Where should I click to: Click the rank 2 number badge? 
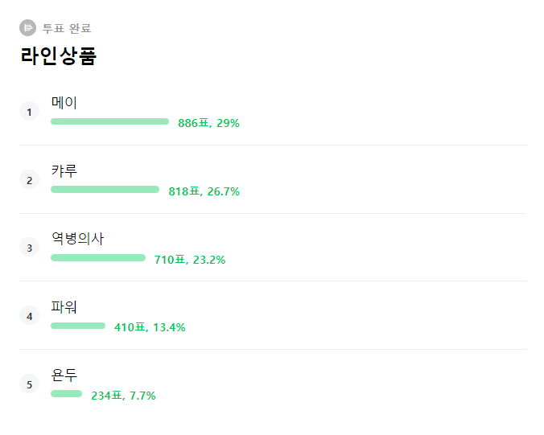29,180
